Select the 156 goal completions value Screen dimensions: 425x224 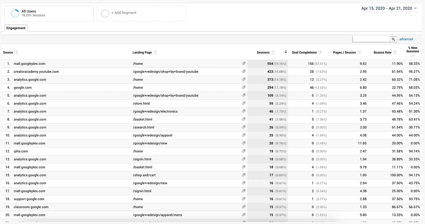click(311, 63)
